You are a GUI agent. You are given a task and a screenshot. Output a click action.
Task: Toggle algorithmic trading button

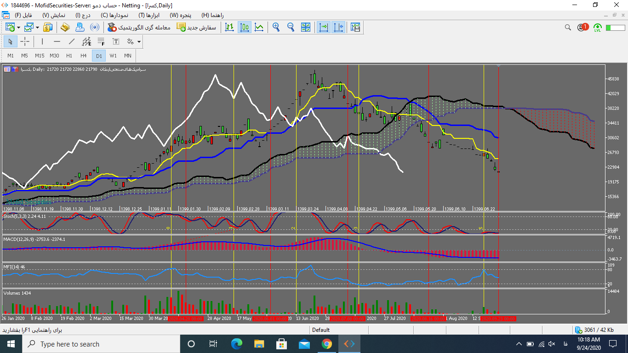(x=138, y=28)
